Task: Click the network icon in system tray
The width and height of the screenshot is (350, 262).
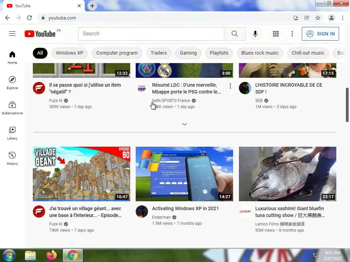Action: (315, 255)
